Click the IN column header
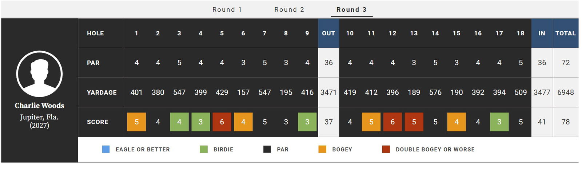The height and width of the screenshot is (170, 582). [x=542, y=33]
